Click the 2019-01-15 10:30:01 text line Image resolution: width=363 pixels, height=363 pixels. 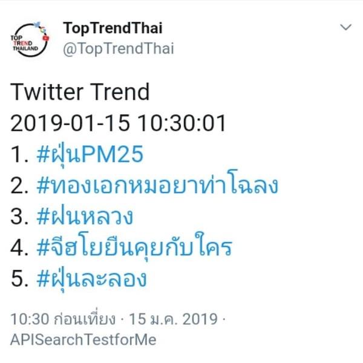pyautogui.click(x=118, y=124)
